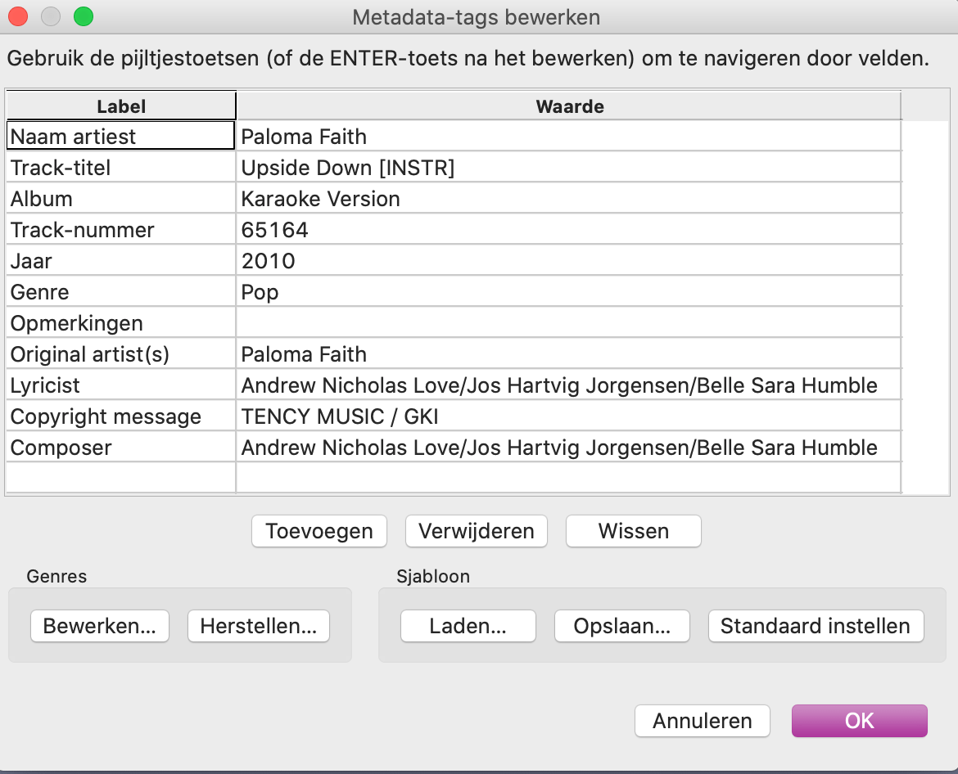
Task: Select the Pop genre value cell
Action: pos(569,292)
